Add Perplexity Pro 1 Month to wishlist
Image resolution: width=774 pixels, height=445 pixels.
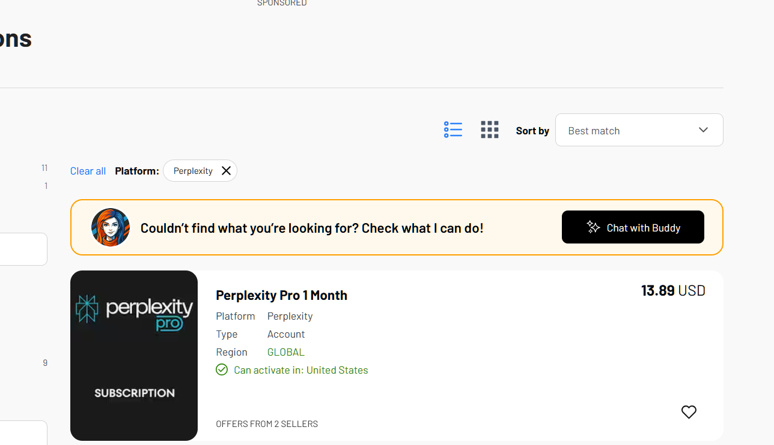coord(689,412)
